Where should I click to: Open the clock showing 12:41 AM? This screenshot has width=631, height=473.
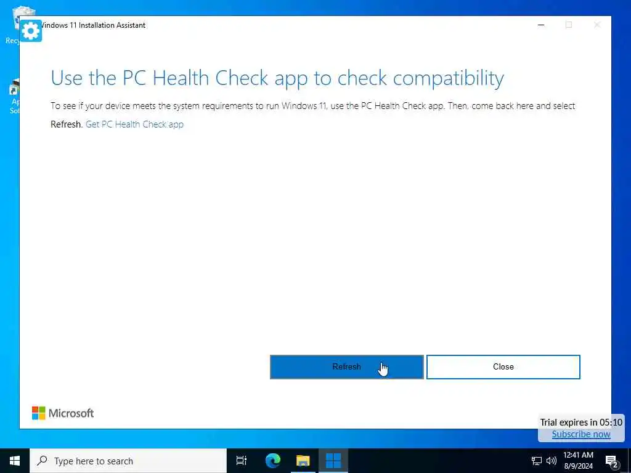pyautogui.click(x=578, y=461)
